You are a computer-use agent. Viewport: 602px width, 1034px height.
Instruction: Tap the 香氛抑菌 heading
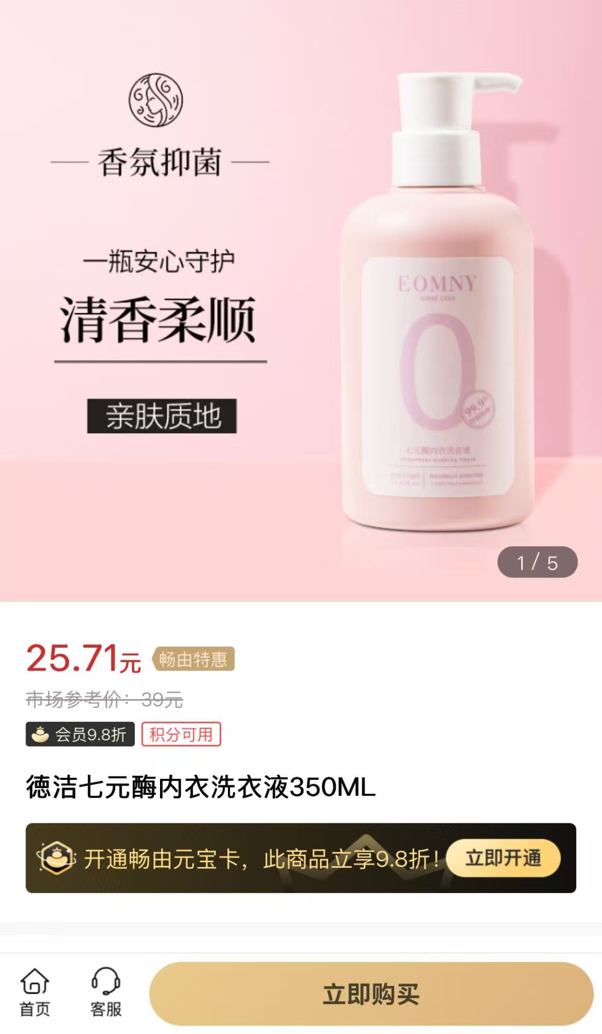160,162
